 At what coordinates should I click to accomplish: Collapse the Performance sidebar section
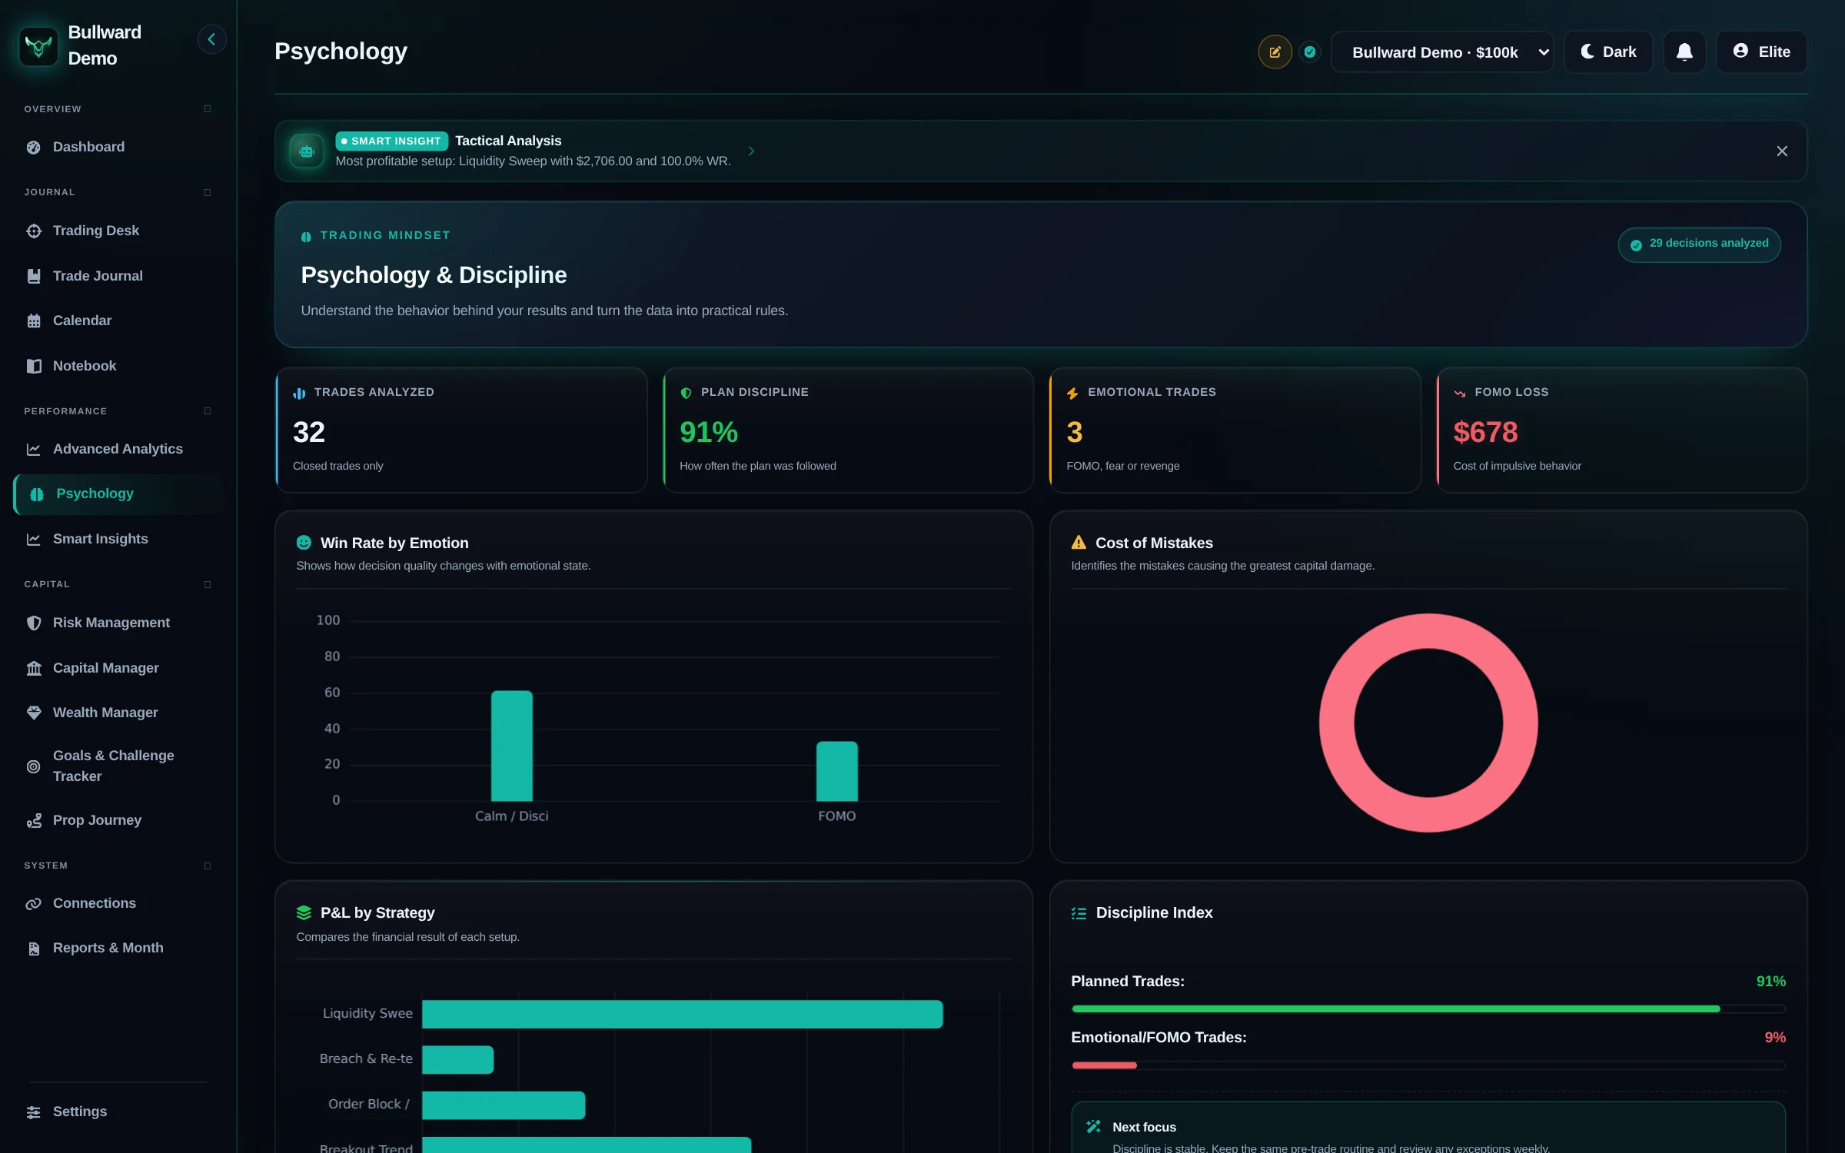pos(208,411)
